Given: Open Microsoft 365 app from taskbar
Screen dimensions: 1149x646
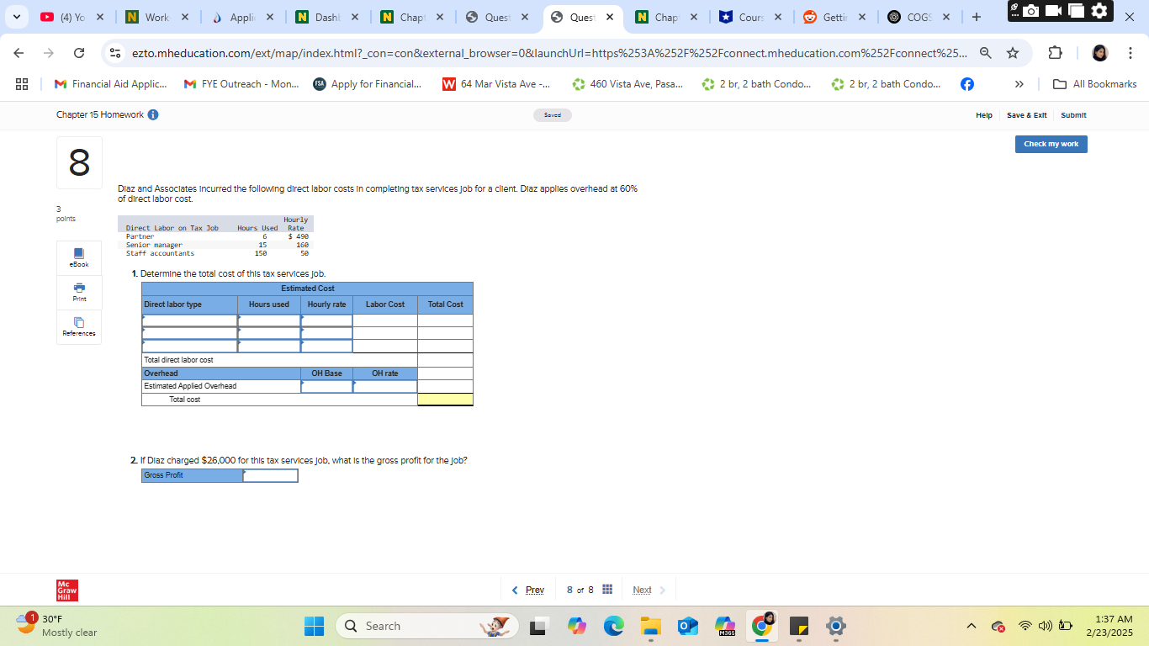Looking at the screenshot, I should (x=724, y=627).
